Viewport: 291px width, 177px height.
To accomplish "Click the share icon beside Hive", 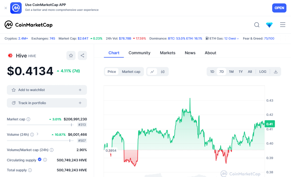I will click(x=82, y=55).
